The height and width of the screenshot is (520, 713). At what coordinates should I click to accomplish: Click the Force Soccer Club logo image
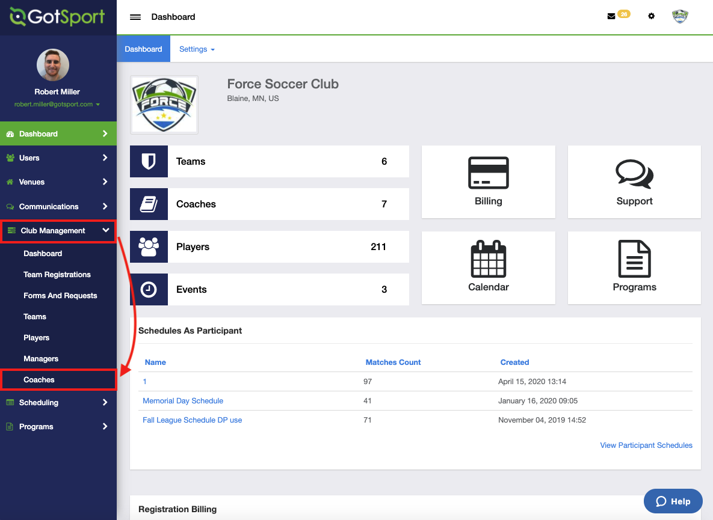click(x=164, y=105)
